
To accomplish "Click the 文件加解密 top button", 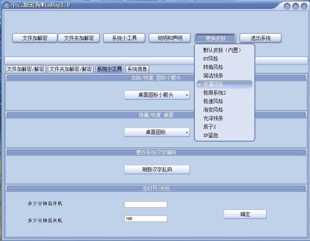I will point(35,38).
